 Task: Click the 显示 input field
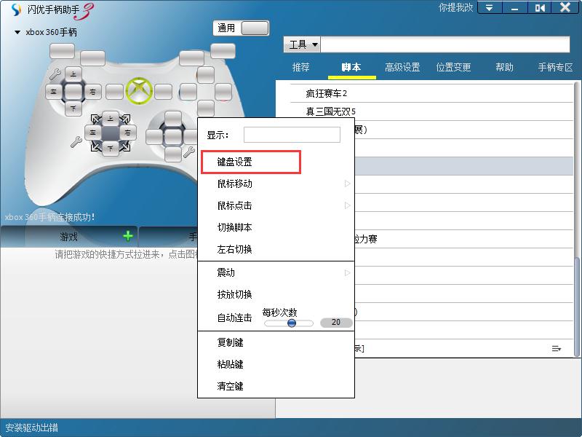point(291,134)
